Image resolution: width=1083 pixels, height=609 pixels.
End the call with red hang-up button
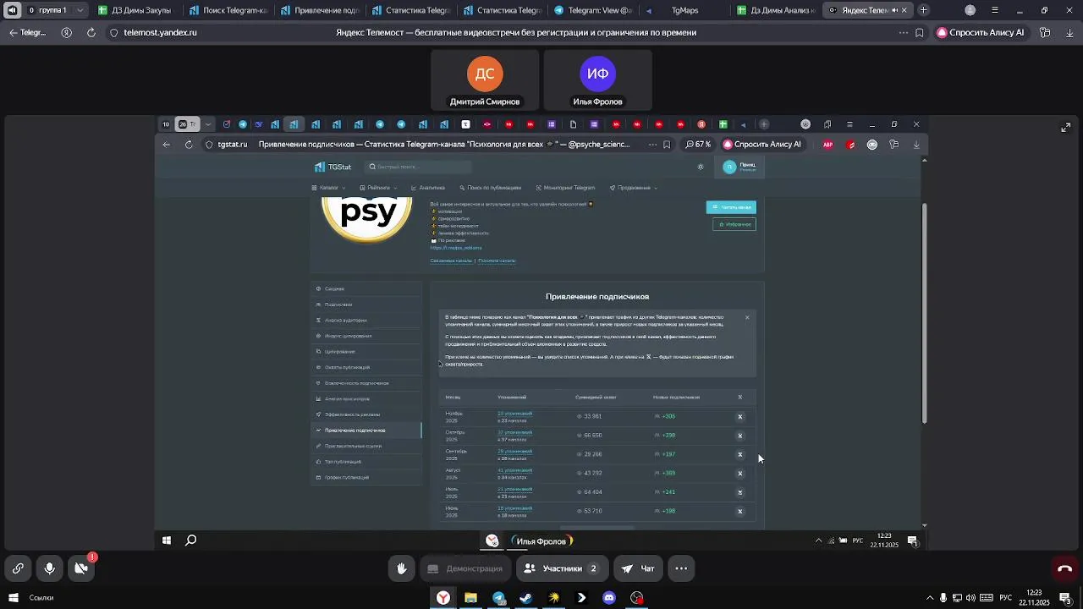coord(1064,568)
